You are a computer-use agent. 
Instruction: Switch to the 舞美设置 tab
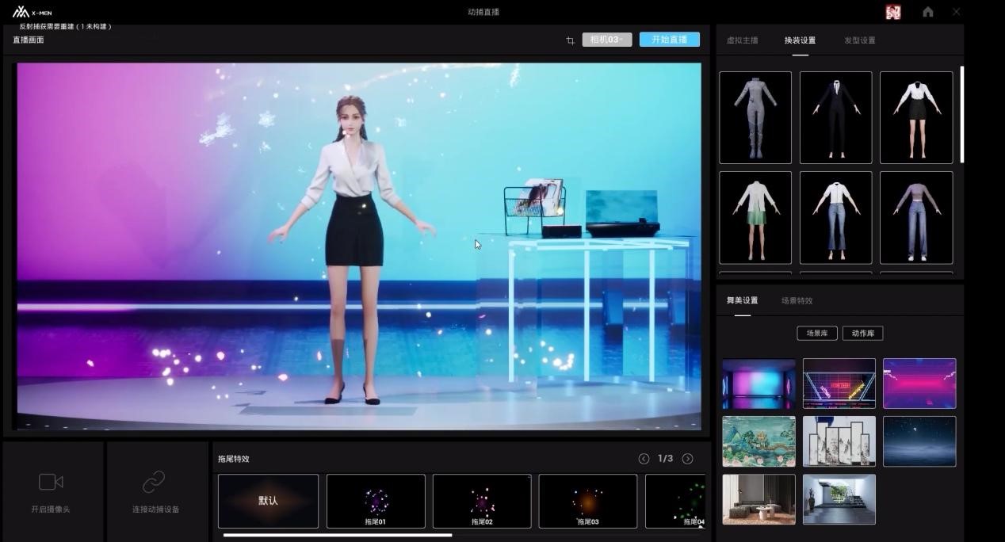743,300
